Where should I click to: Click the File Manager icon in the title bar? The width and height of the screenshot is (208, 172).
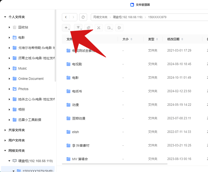point(132,4)
